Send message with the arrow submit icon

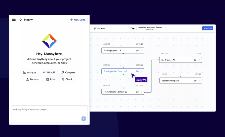click(x=83, y=119)
